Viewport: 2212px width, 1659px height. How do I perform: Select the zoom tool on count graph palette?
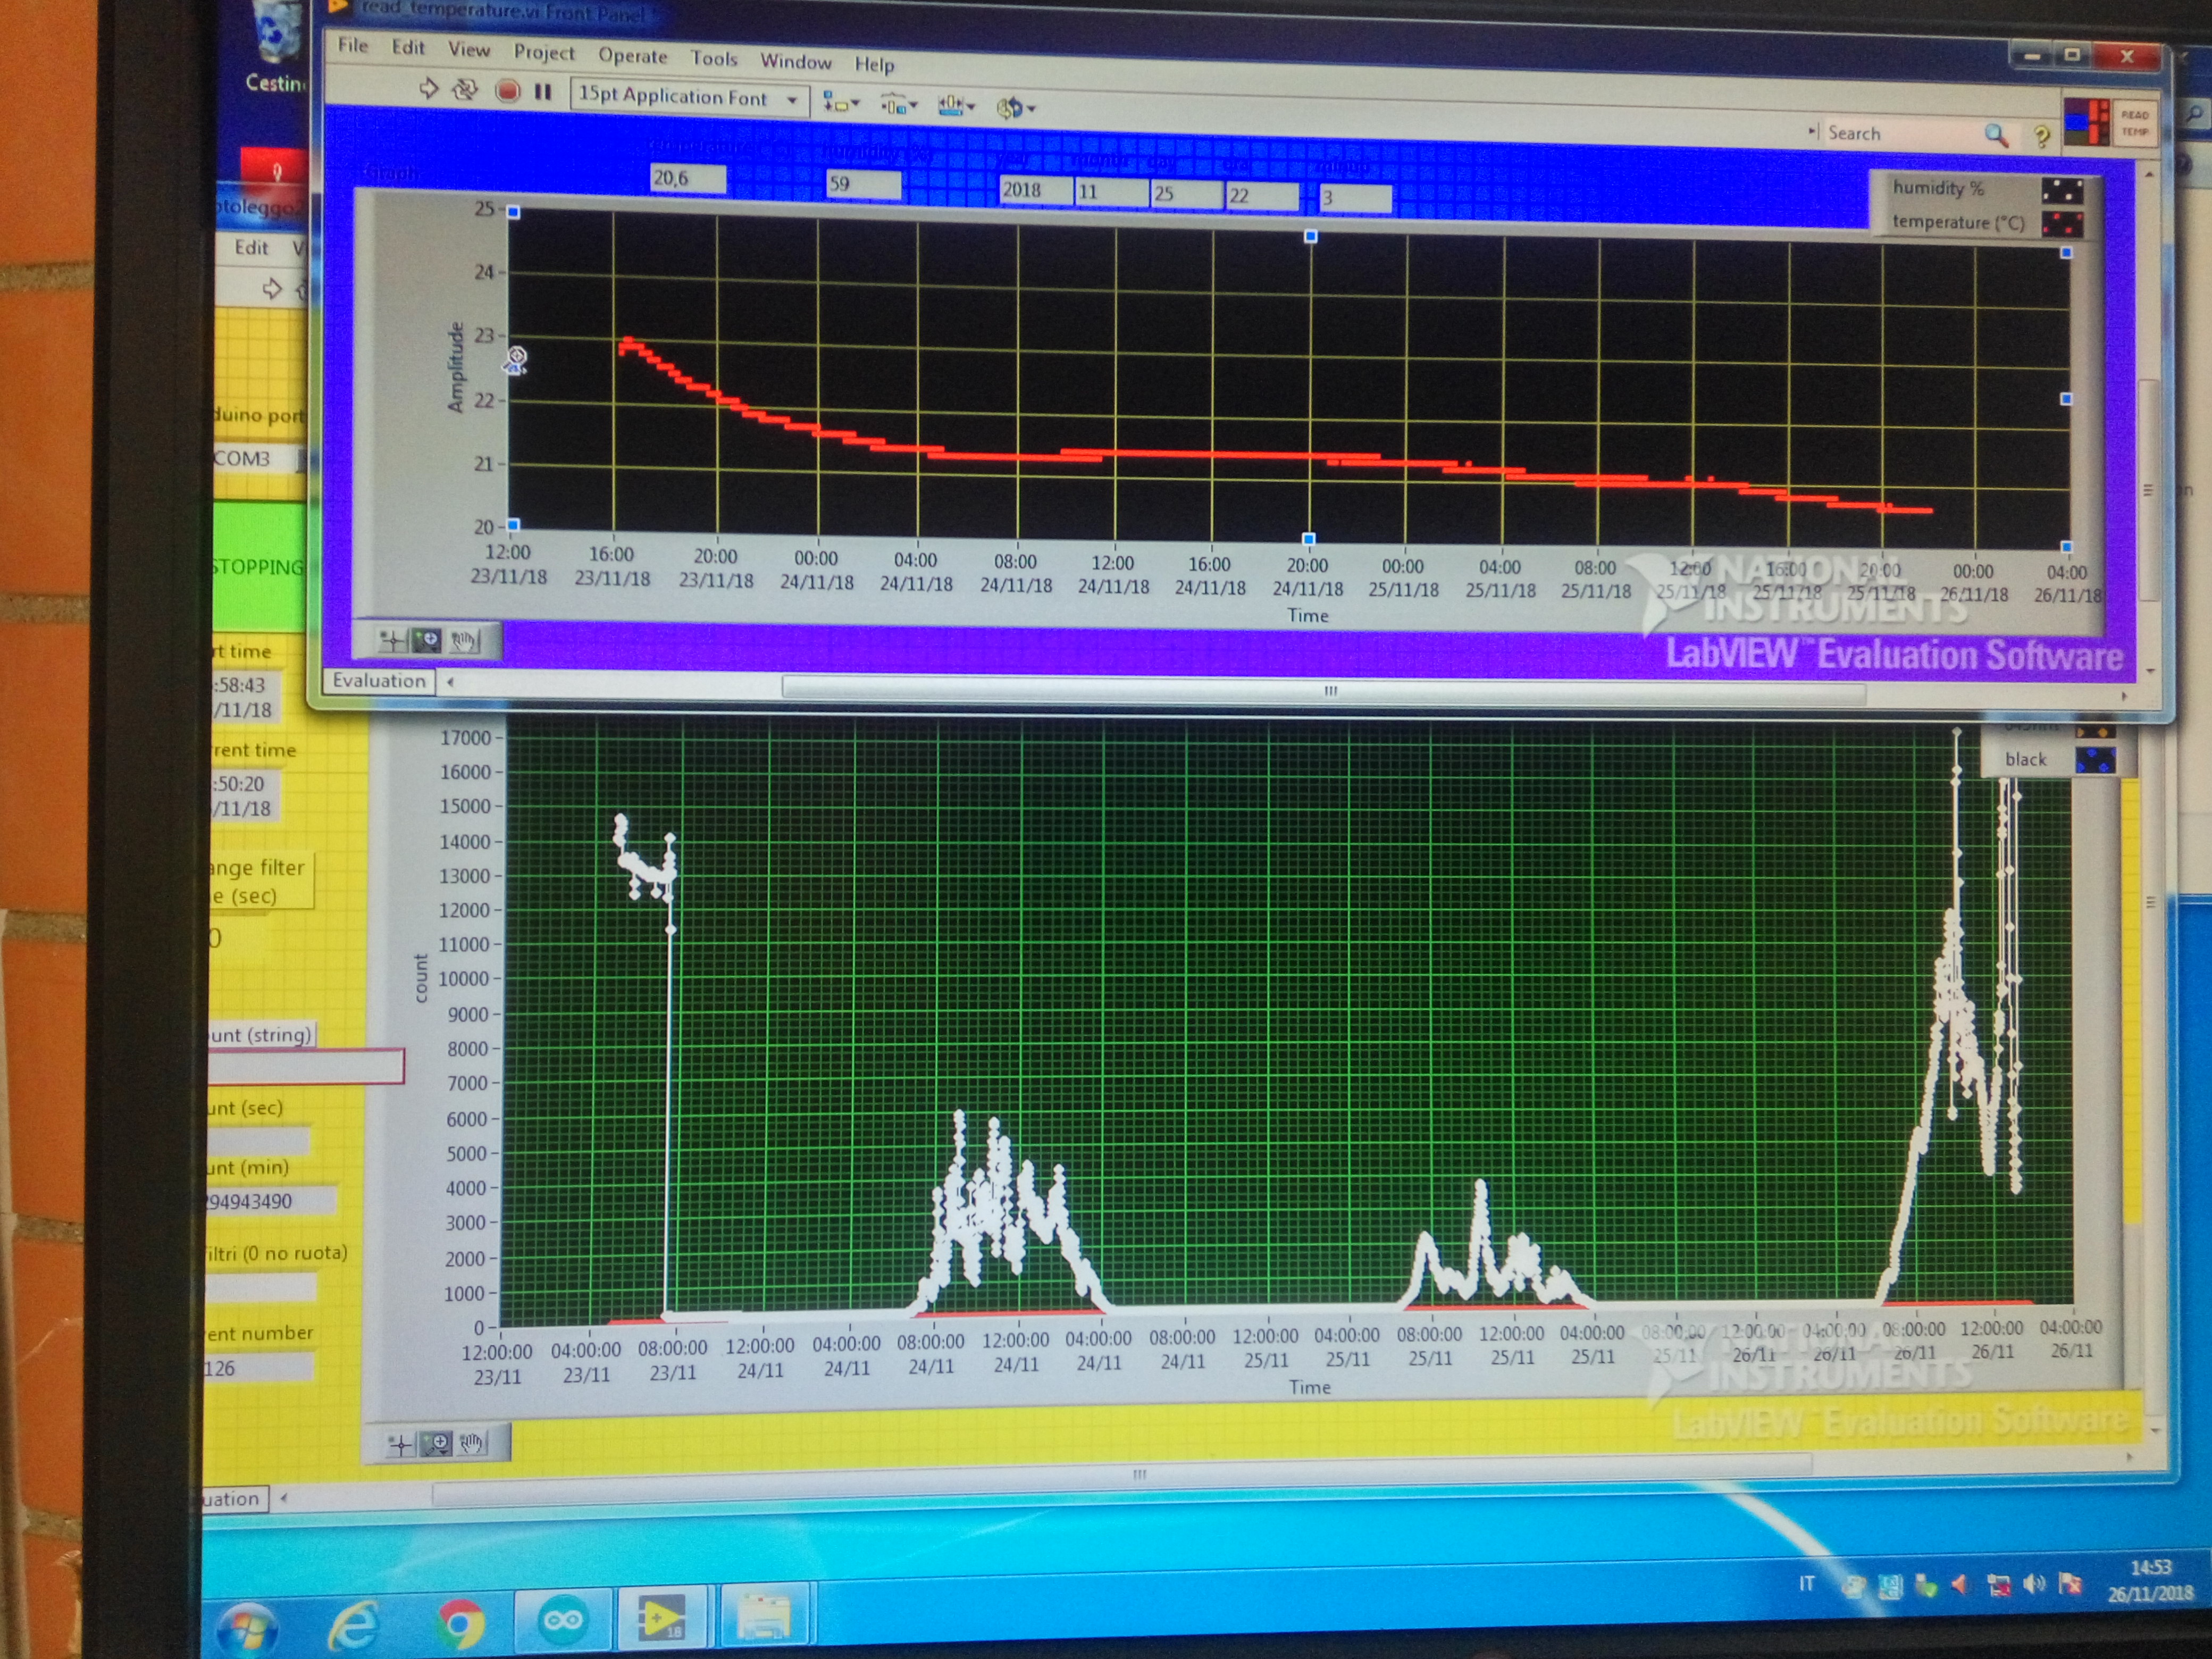tap(436, 1443)
